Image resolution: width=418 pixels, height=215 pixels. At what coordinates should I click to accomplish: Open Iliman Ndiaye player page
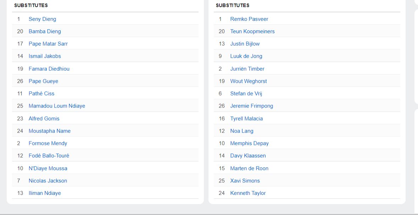(x=45, y=193)
